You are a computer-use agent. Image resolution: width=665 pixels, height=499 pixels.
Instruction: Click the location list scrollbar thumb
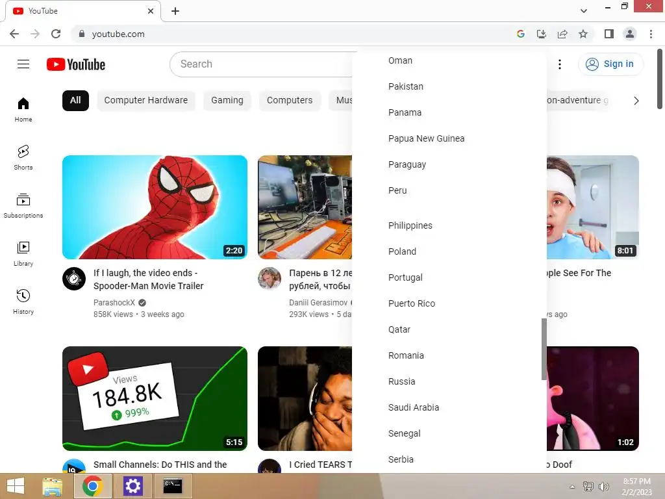[x=544, y=349]
